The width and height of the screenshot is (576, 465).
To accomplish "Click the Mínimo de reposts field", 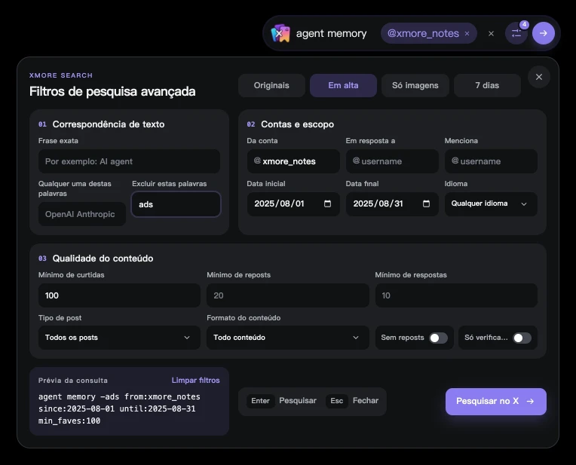I will click(x=288, y=295).
